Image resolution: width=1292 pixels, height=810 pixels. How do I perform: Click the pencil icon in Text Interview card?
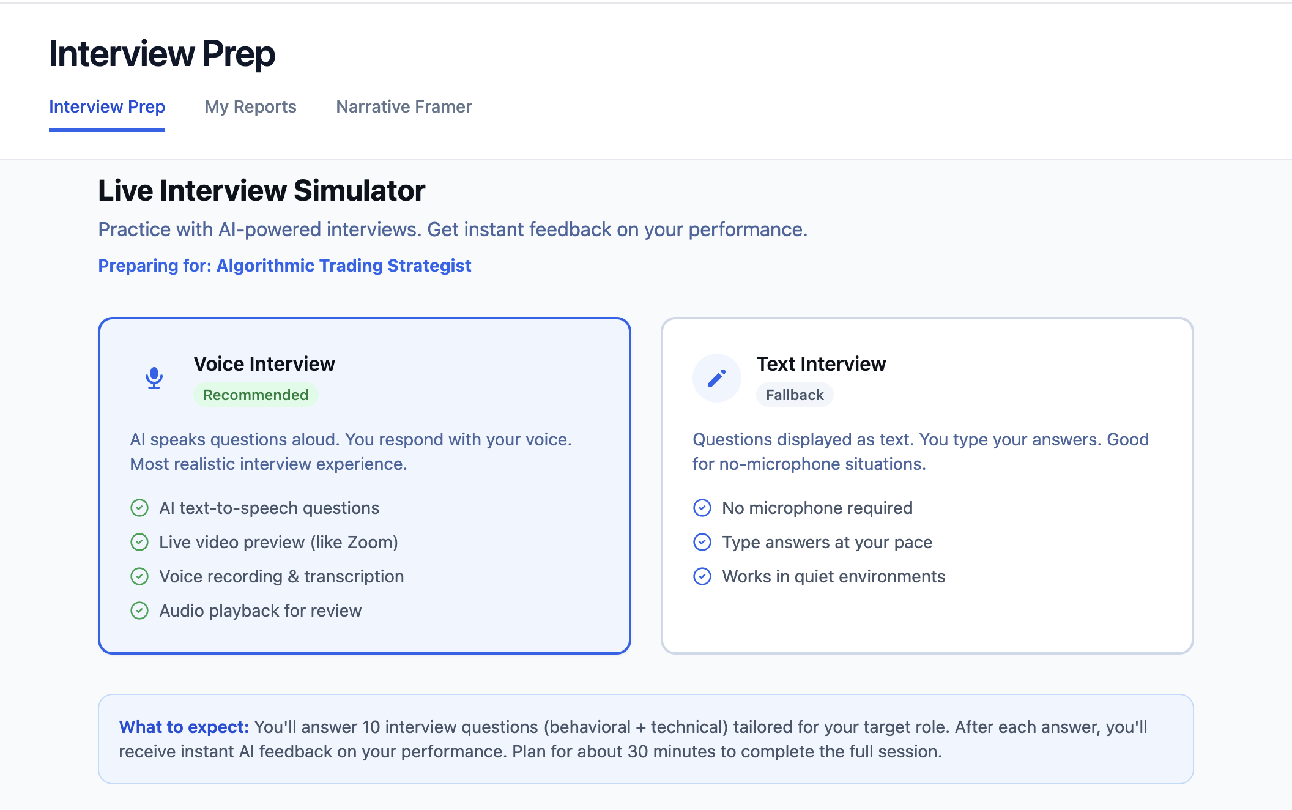click(x=716, y=378)
